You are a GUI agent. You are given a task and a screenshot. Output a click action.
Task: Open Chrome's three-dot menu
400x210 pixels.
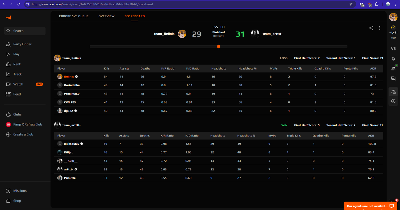pos(396,4)
